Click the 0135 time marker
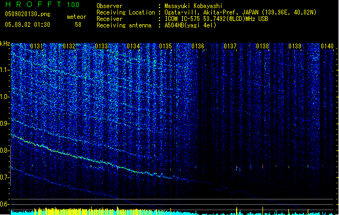This screenshot has height=215, width=339. [x=165, y=46]
